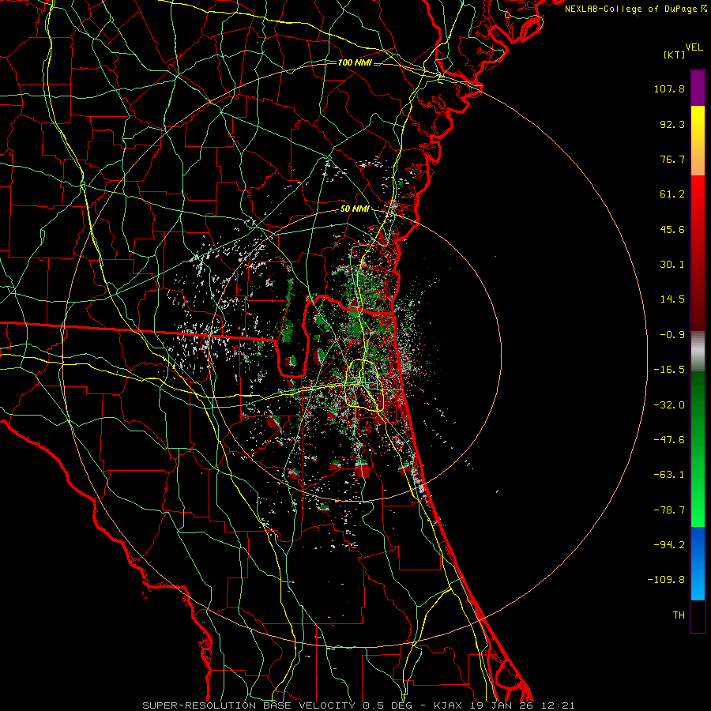The image size is (711, 711).
Task: Click the blue segment of the color bar
Action: click(x=698, y=563)
